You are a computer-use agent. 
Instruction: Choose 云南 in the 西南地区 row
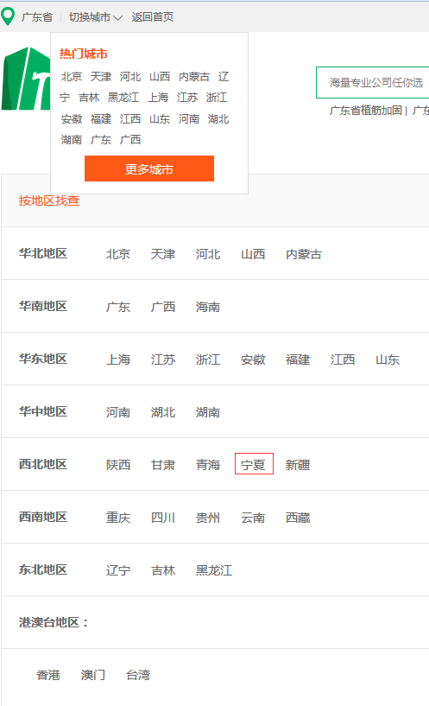253,518
